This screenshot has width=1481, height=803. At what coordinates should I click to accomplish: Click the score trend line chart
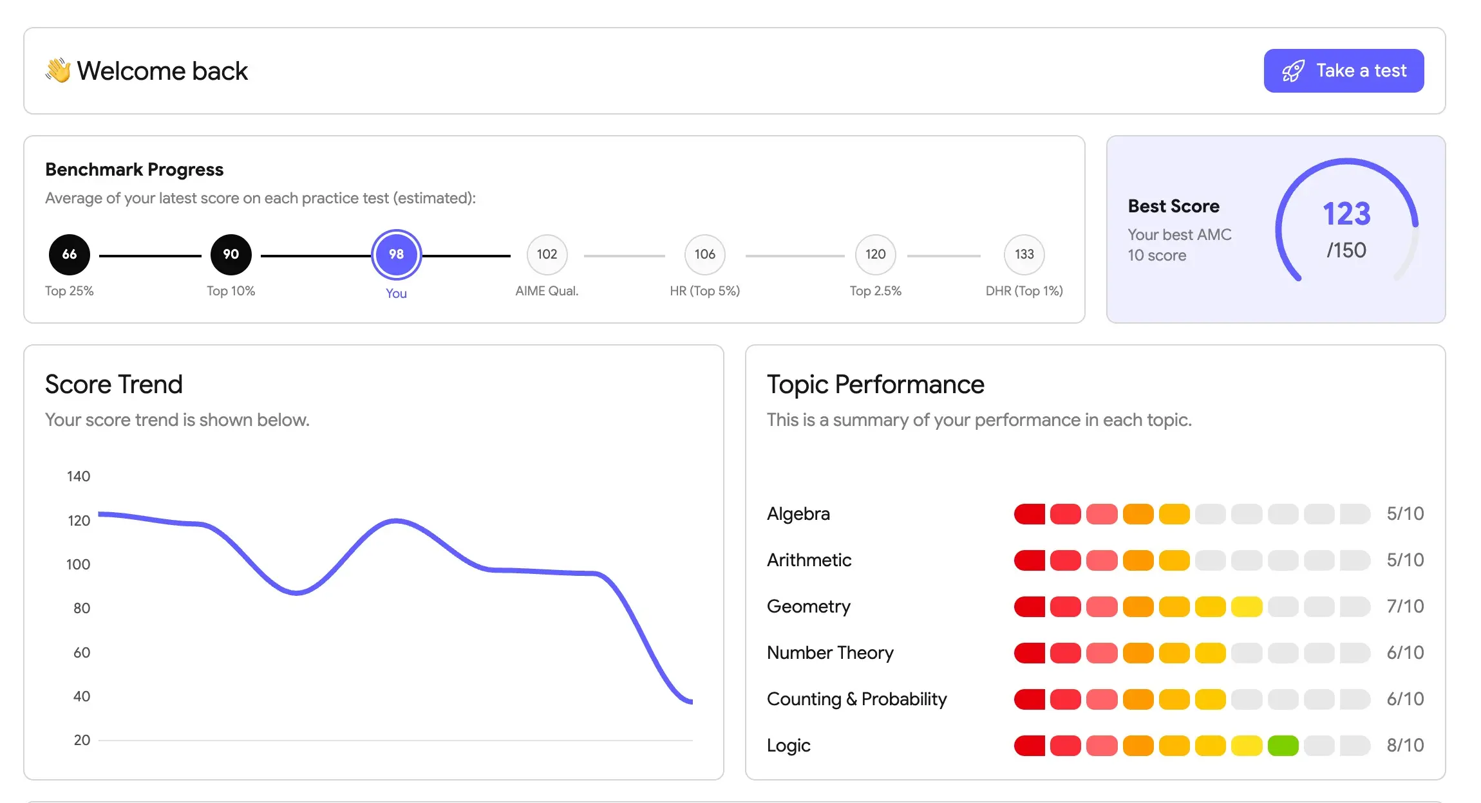395,608
